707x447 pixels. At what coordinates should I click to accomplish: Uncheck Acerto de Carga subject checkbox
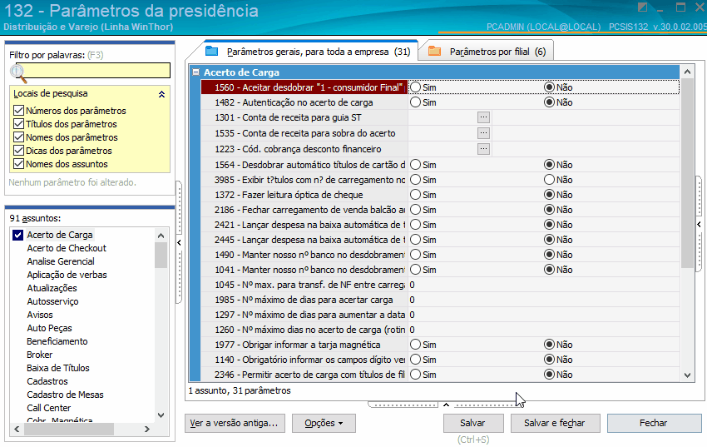pos(17,235)
